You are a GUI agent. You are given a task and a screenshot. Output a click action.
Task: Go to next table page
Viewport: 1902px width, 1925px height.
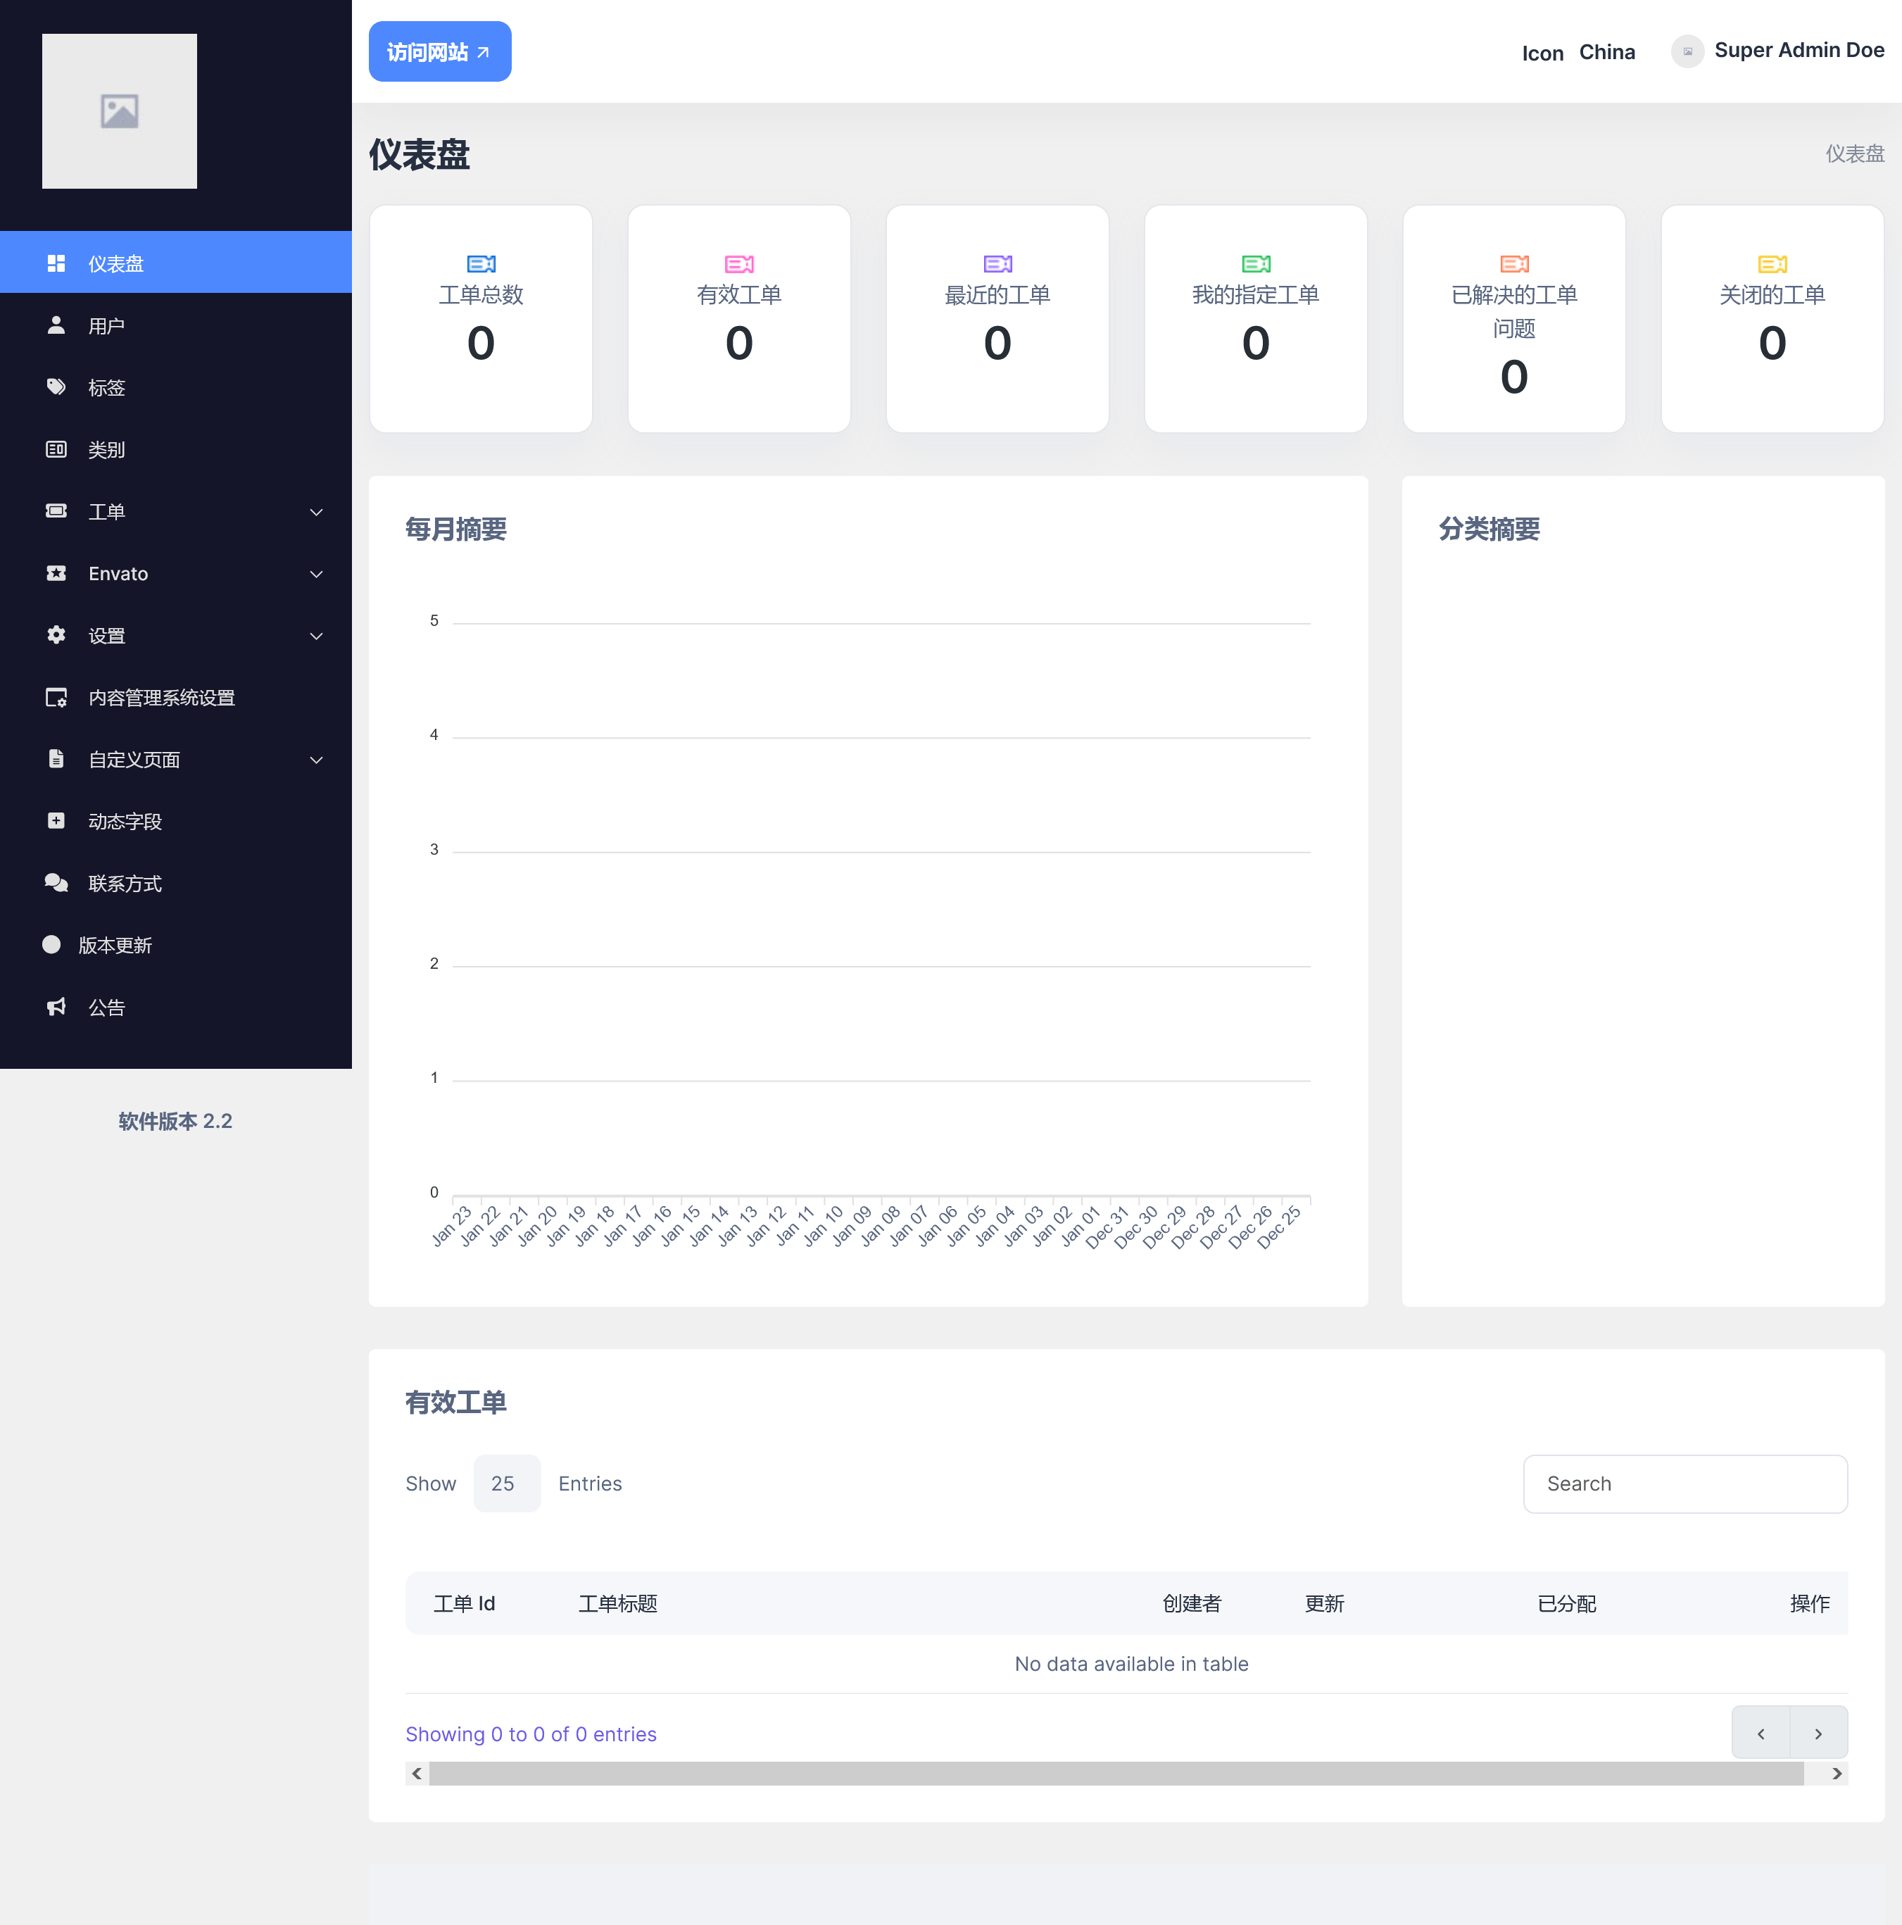[x=1818, y=1733]
